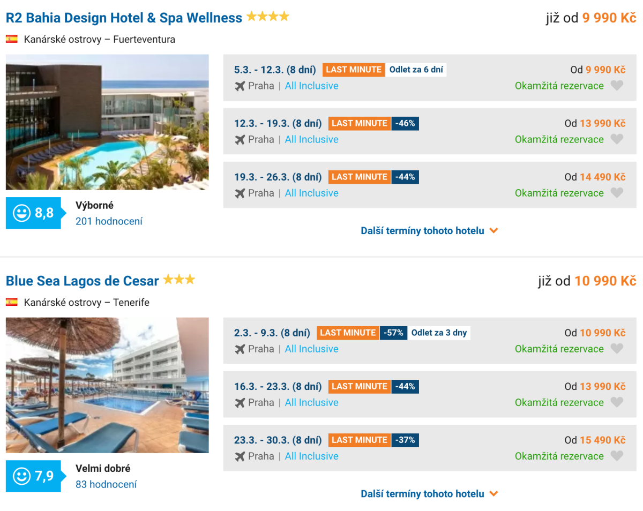Screen dimensions: 643x511
Task: Click the 8,8 smiley rating badge
Action: point(33,213)
